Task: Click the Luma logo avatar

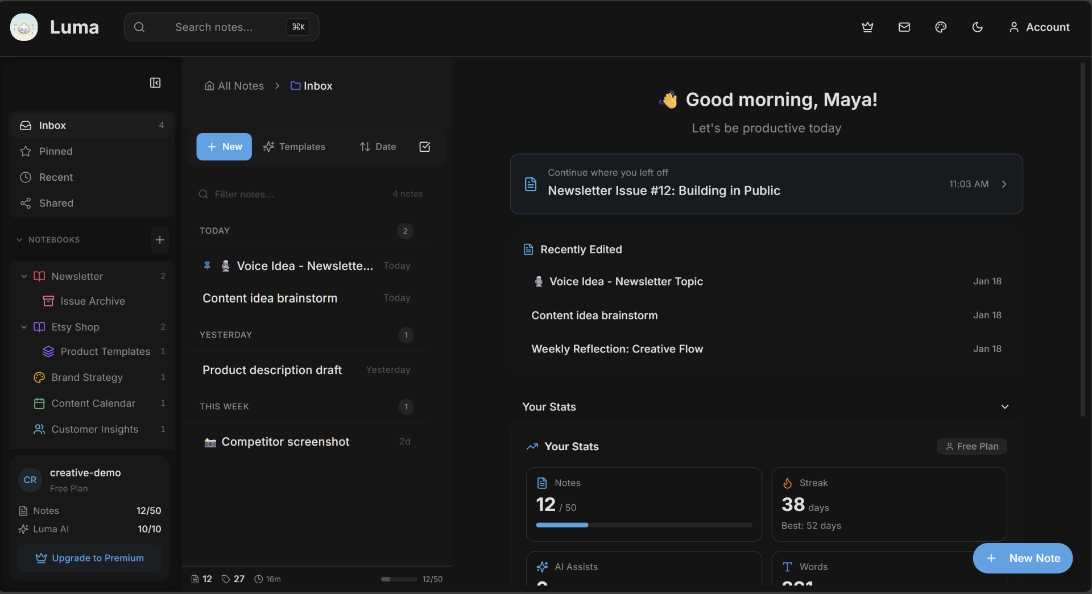Action: tap(24, 27)
